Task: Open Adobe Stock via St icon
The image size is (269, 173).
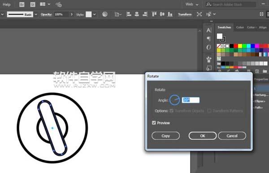Action: [x=33, y=4]
